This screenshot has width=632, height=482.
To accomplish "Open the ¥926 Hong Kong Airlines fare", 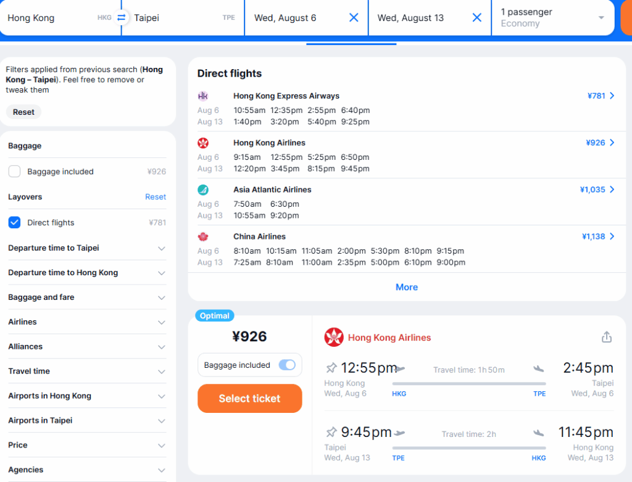I will 600,143.
